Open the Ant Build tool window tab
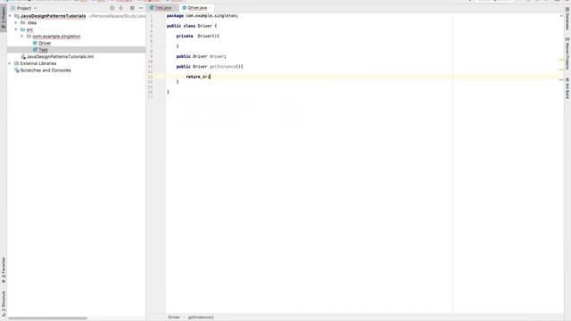This screenshot has height=321, width=571. (x=567, y=87)
